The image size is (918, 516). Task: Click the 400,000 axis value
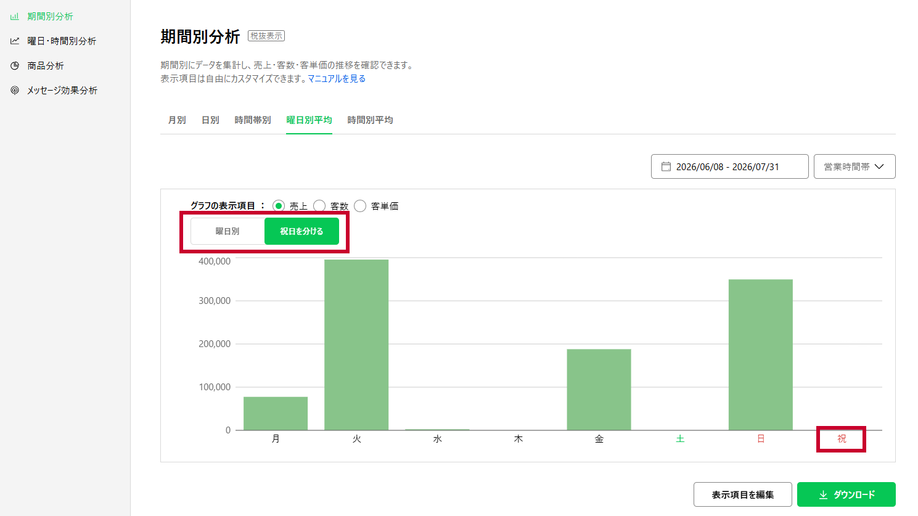point(215,261)
